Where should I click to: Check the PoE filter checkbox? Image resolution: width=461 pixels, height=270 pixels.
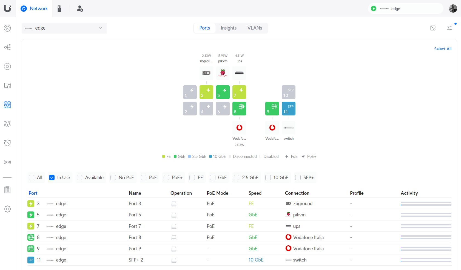tap(144, 178)
